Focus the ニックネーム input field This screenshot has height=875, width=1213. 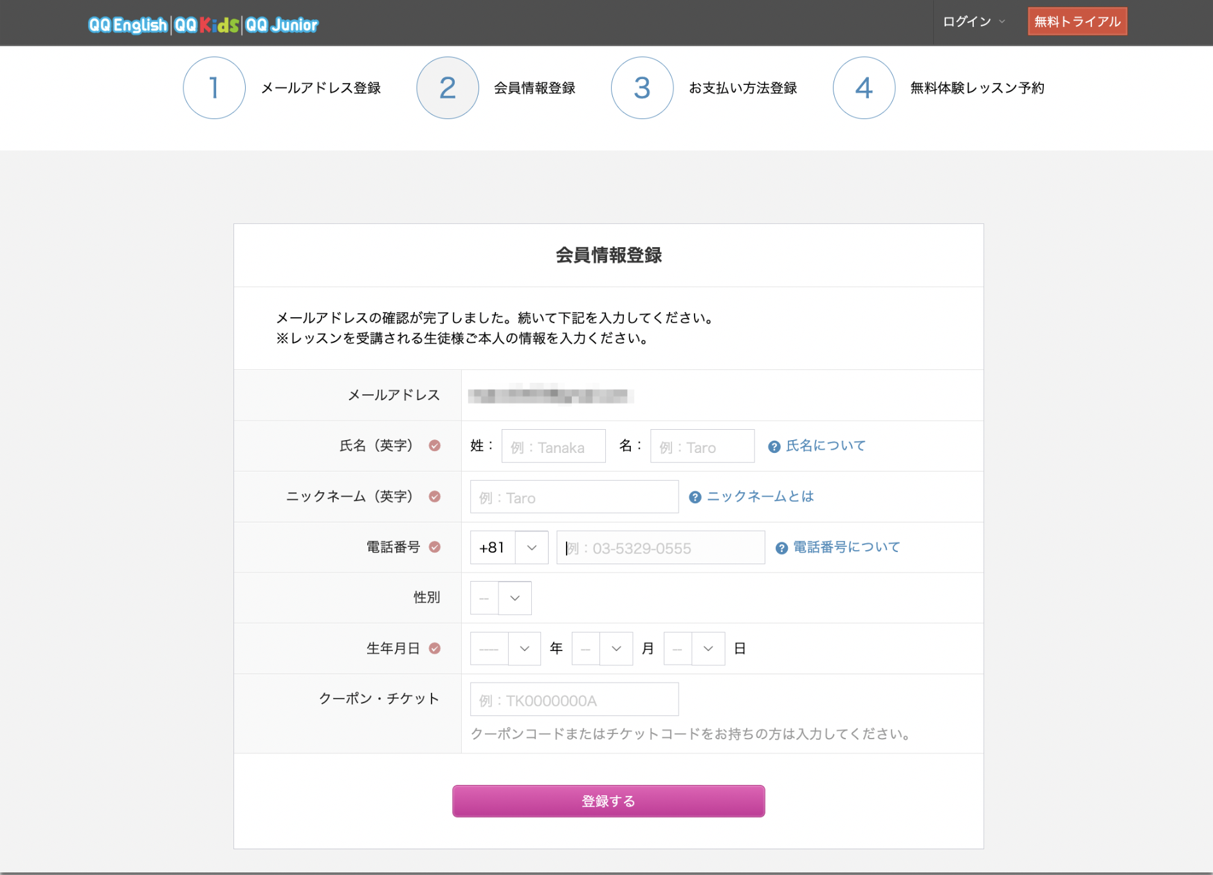point(574,497)
